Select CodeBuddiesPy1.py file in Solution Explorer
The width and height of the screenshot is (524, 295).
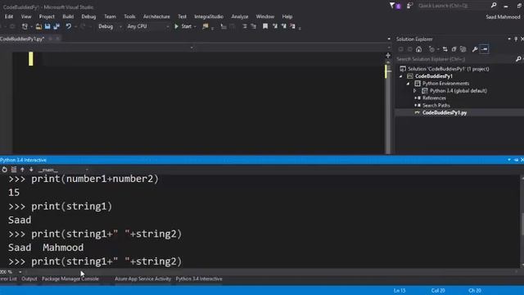[x=445, y=113]
